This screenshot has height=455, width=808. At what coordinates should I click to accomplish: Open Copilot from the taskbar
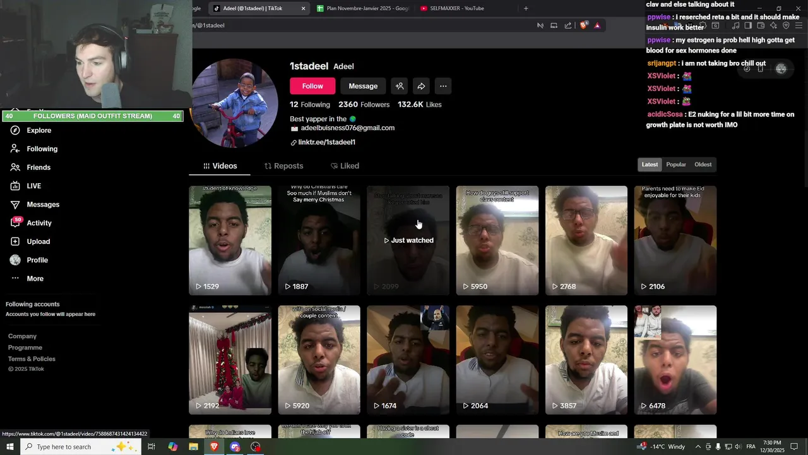point(173,447)
